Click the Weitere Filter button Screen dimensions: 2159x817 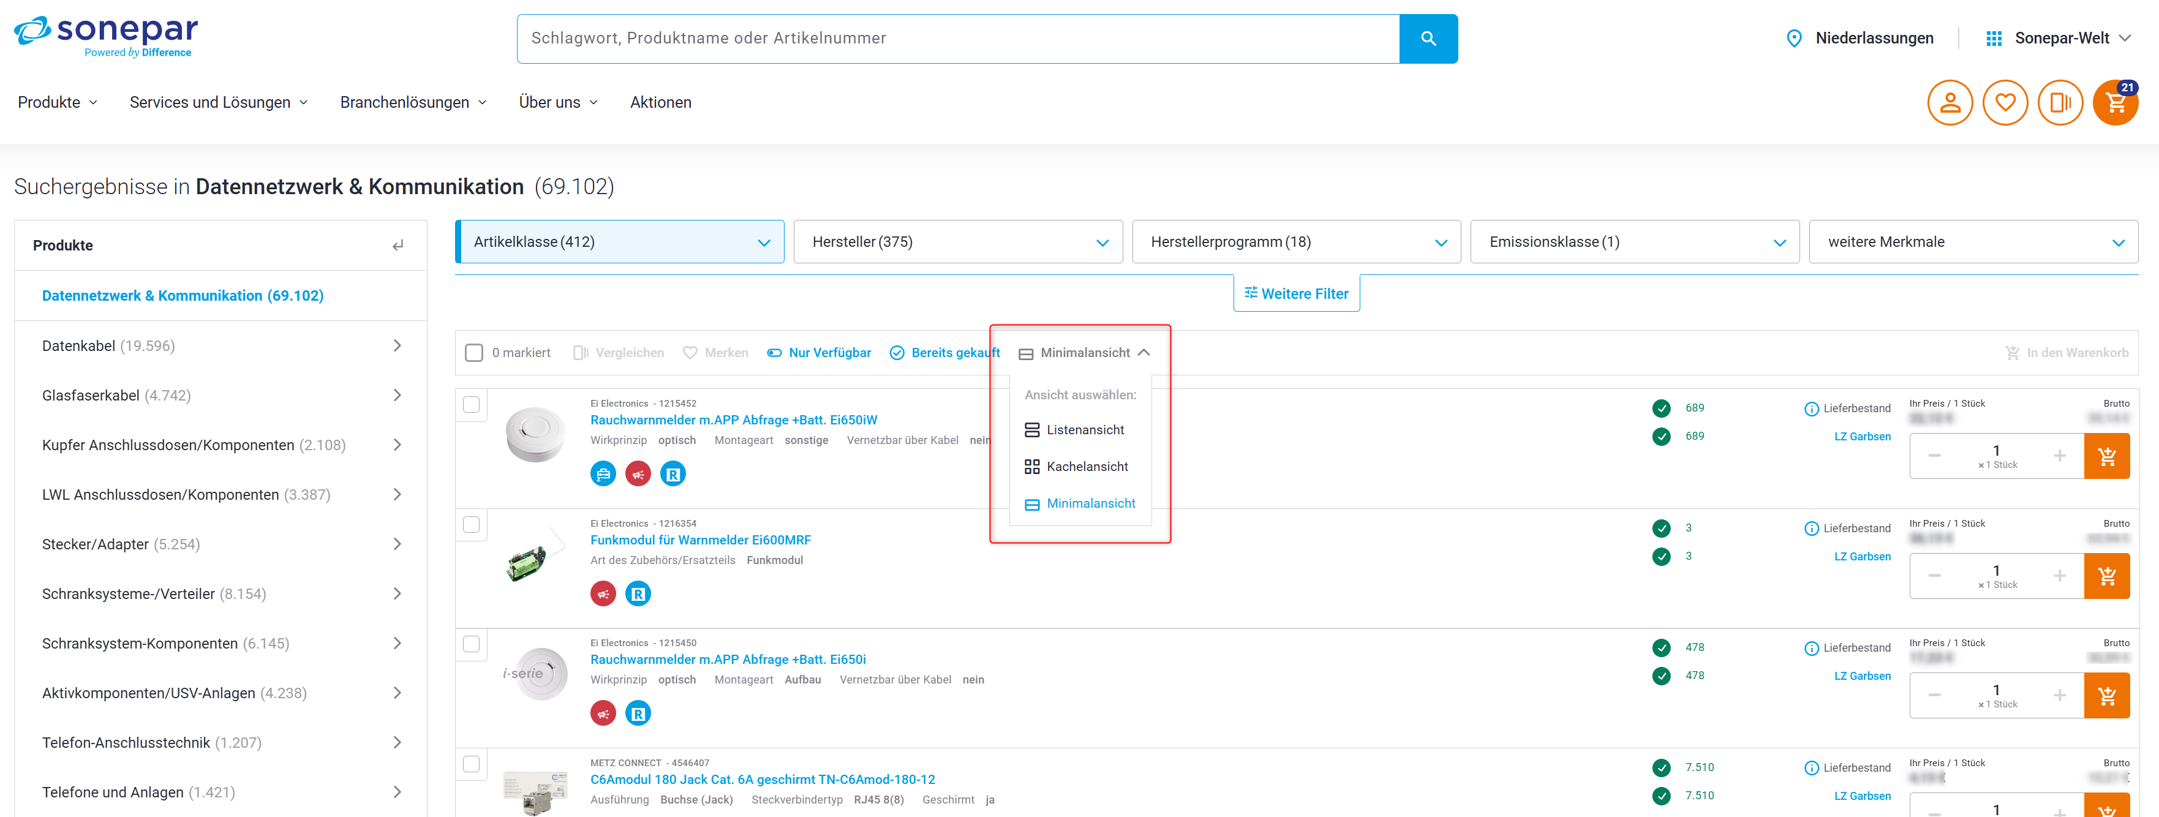click(x=1297, y=294)
